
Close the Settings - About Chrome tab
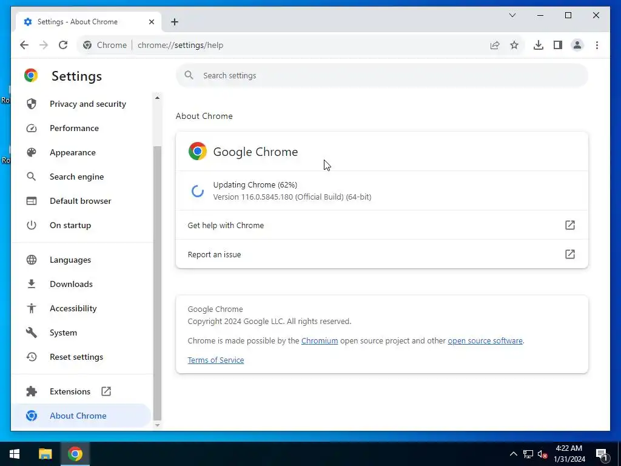pos(151,22)
